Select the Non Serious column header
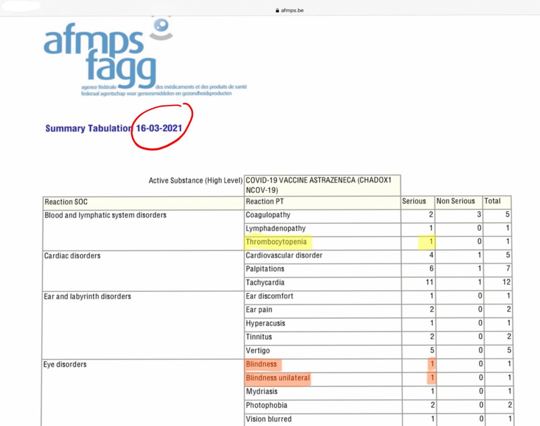This screenshot has width=540, height=426. [x=455, y=201]
